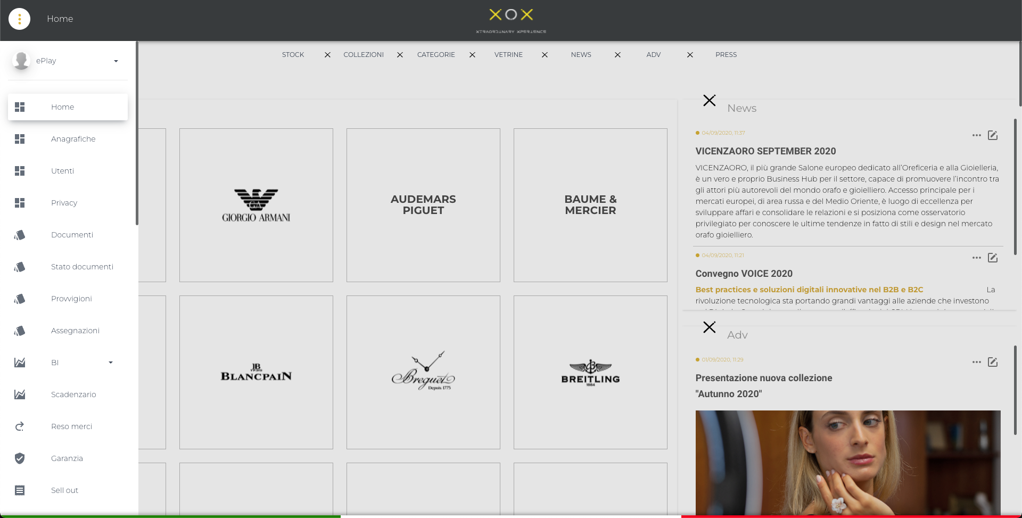Select the PRESS tab
This screenshot has width=1022, height=518.
coord(726,55)
